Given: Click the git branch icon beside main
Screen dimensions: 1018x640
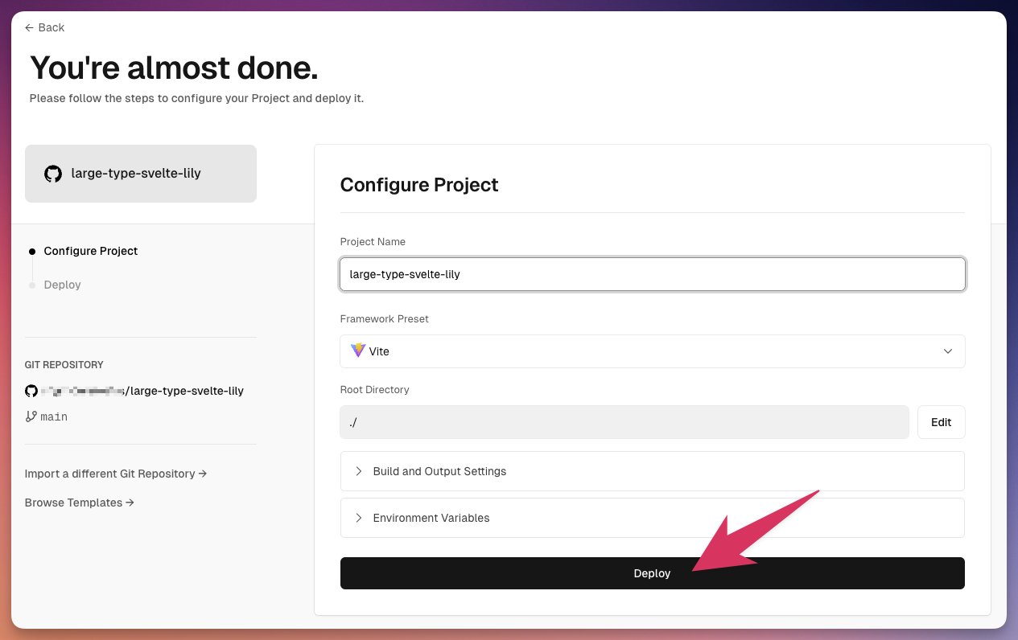Looking at the screenshot, I should [x=31, y=416].
